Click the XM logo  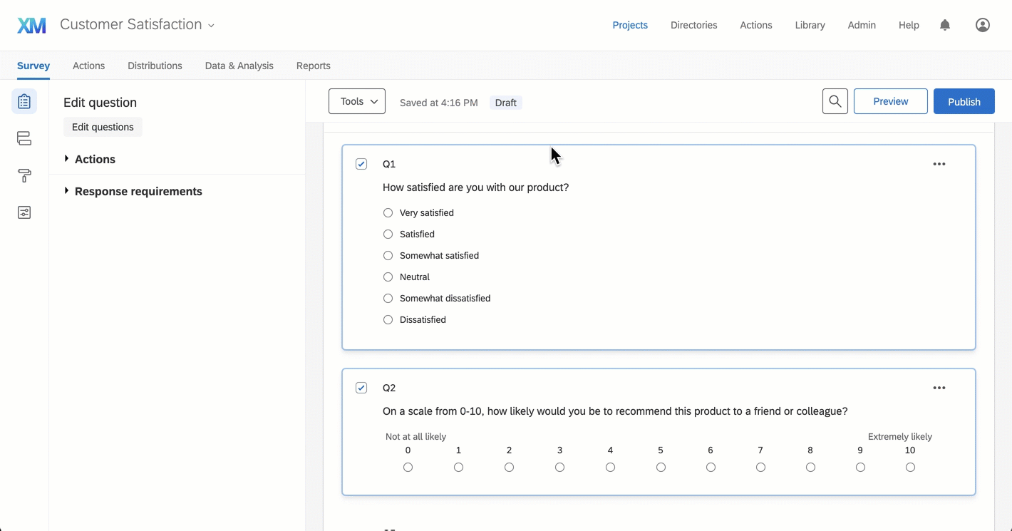point(31,26)
